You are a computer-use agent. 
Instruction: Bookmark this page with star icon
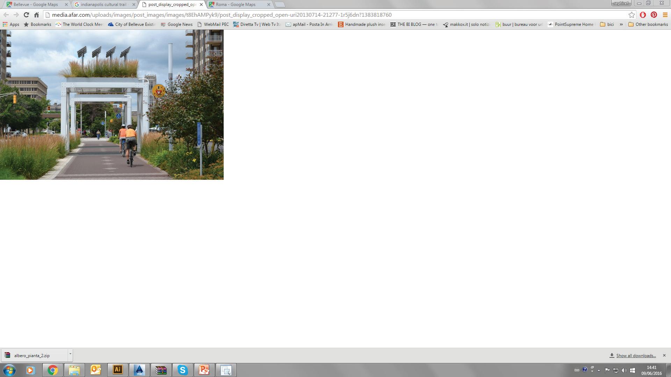pyautogui.click(x=632, y=15)
